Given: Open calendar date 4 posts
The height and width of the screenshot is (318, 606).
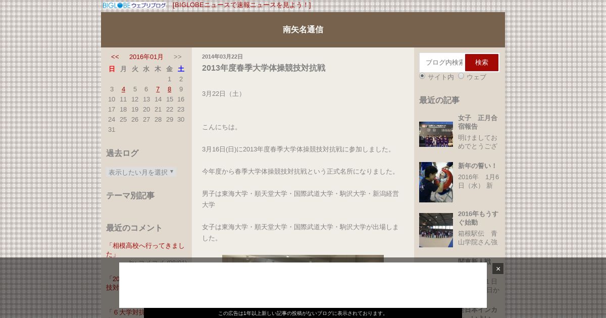Looking at the screenshot, I should pyautogui.click(x=123, y=89).
